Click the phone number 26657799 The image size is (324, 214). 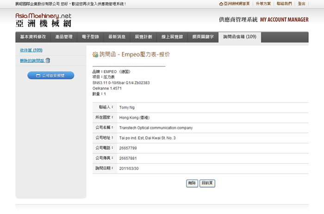(128, 148)
